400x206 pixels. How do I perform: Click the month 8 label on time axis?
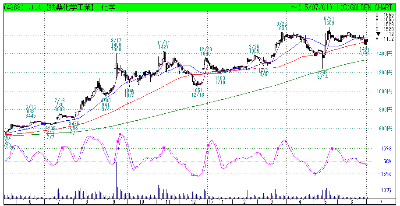[x=87, y=202]
